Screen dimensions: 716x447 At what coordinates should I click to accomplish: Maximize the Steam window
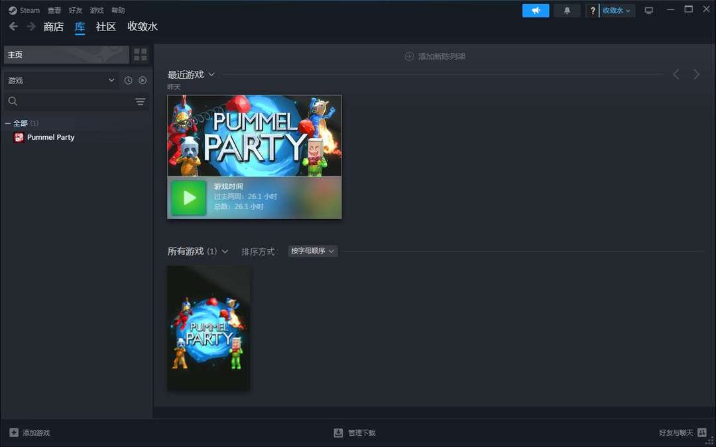[x=689, y=9]
